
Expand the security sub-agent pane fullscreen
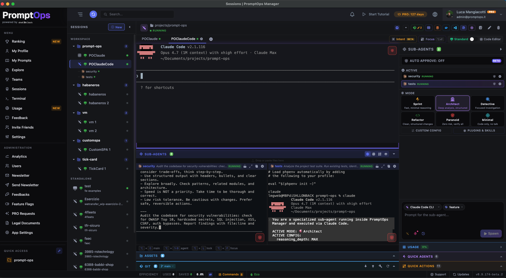click(x=251, y=166)
